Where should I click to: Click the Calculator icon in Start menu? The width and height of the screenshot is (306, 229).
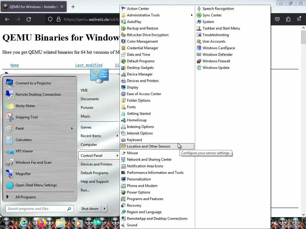[x=9, y=140]
